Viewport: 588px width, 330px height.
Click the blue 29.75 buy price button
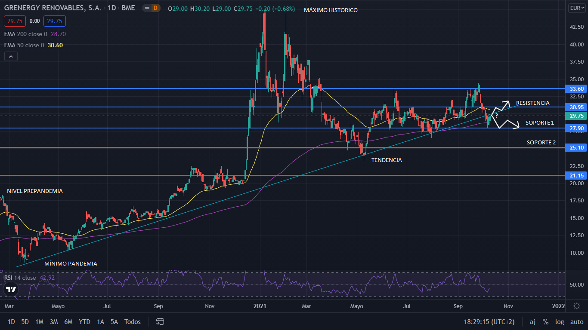54,21
